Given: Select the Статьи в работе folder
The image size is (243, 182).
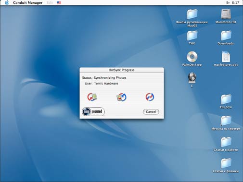Looking at the screenshot, I should (x=226, y=142).
